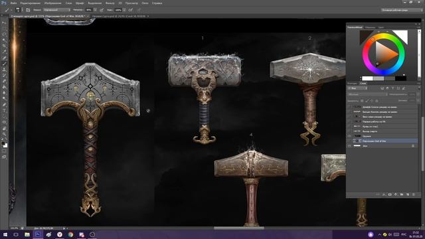Open the brush blending mode dropdown
The width and height of the screenshot is (425, 239).
tap(56, 10)
